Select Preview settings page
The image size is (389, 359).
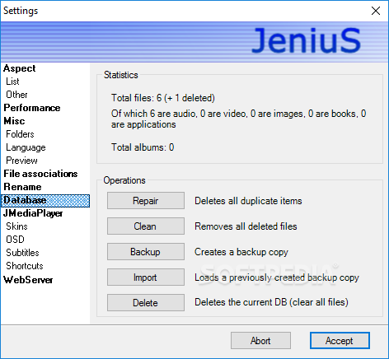(21, 161)
